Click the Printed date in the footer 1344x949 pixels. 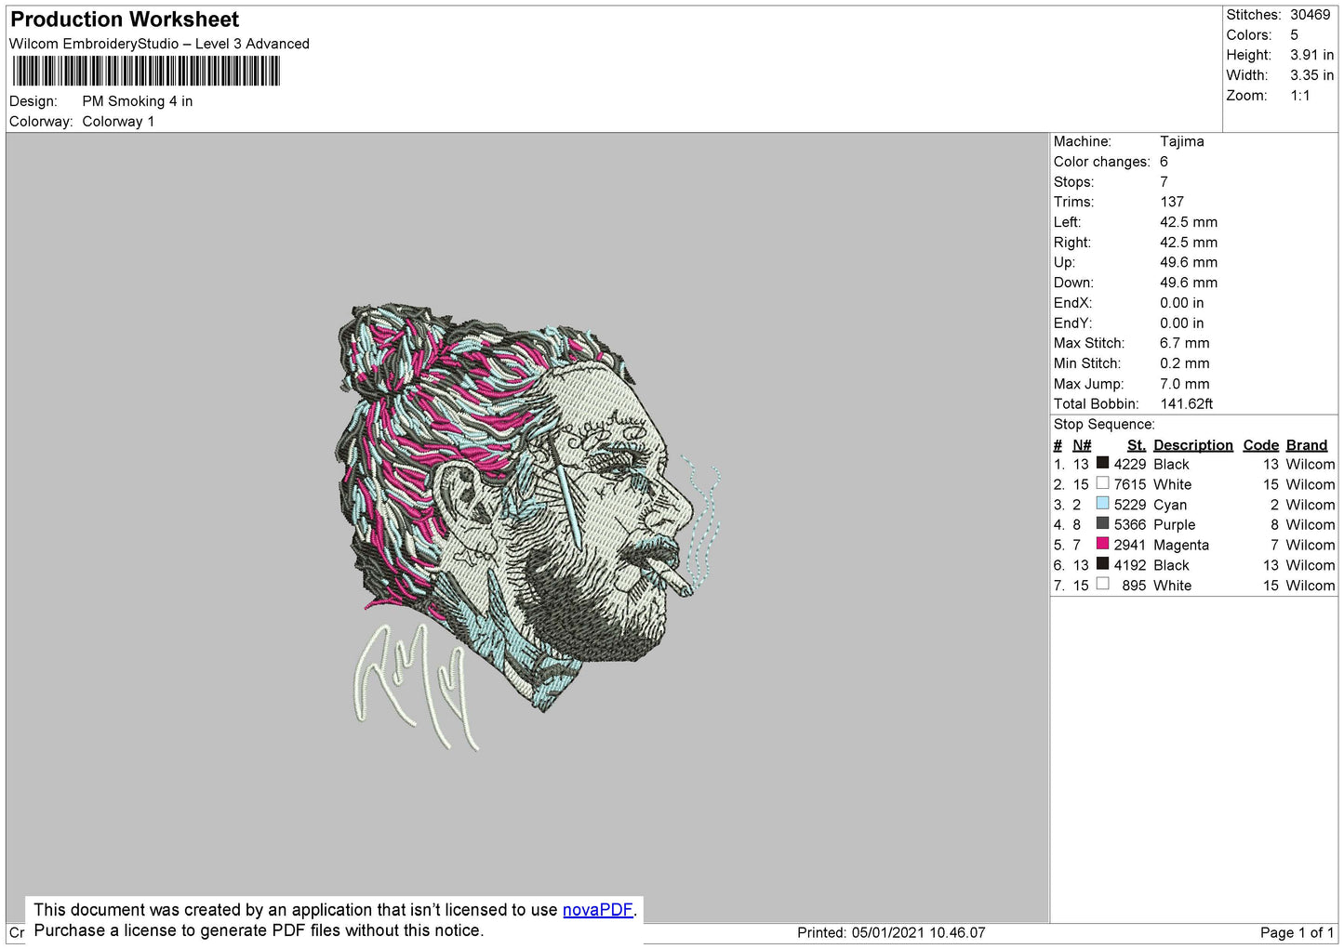[x=890, y=932]
